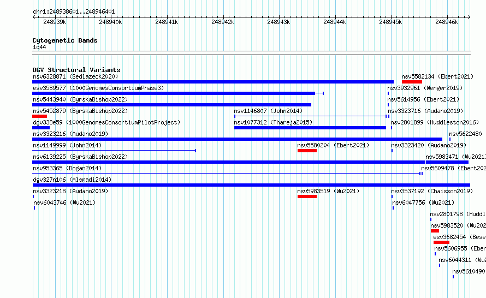
Task: Click the red nsv5580204 variant bar
Action: coord(307,151)
